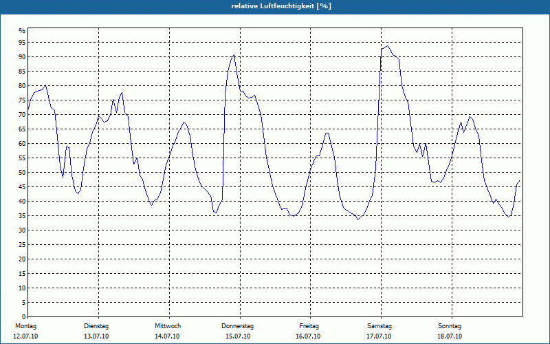Select the '15.07.10' date label

tap(238, 336)
